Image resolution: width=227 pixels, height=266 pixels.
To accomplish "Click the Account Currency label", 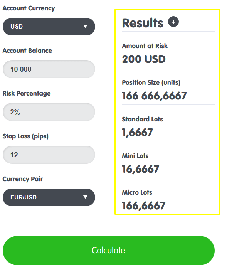I will pyautogui.click(x=29, y=8).
